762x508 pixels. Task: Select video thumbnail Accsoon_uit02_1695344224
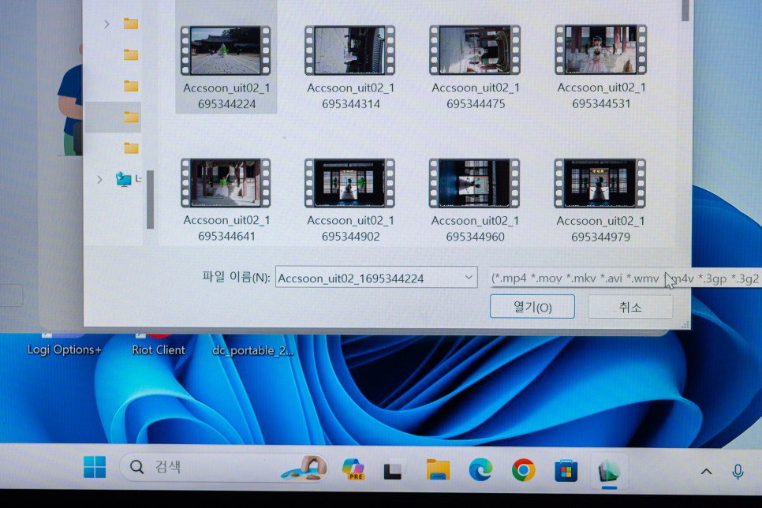[x=226, y=50]
